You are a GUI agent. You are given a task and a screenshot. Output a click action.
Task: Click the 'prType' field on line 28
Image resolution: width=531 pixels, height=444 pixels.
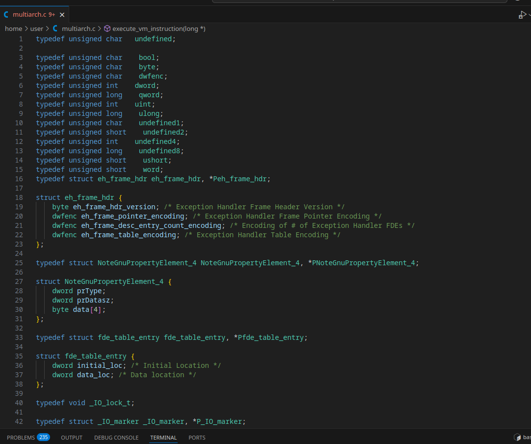[89, 291]
